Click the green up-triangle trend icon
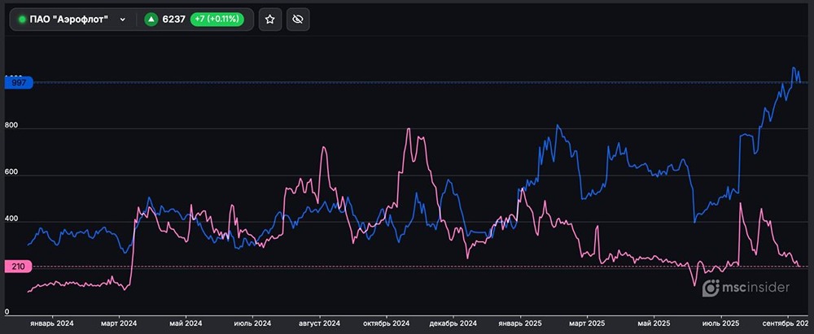Screen dimensions: 814x334 151,20
